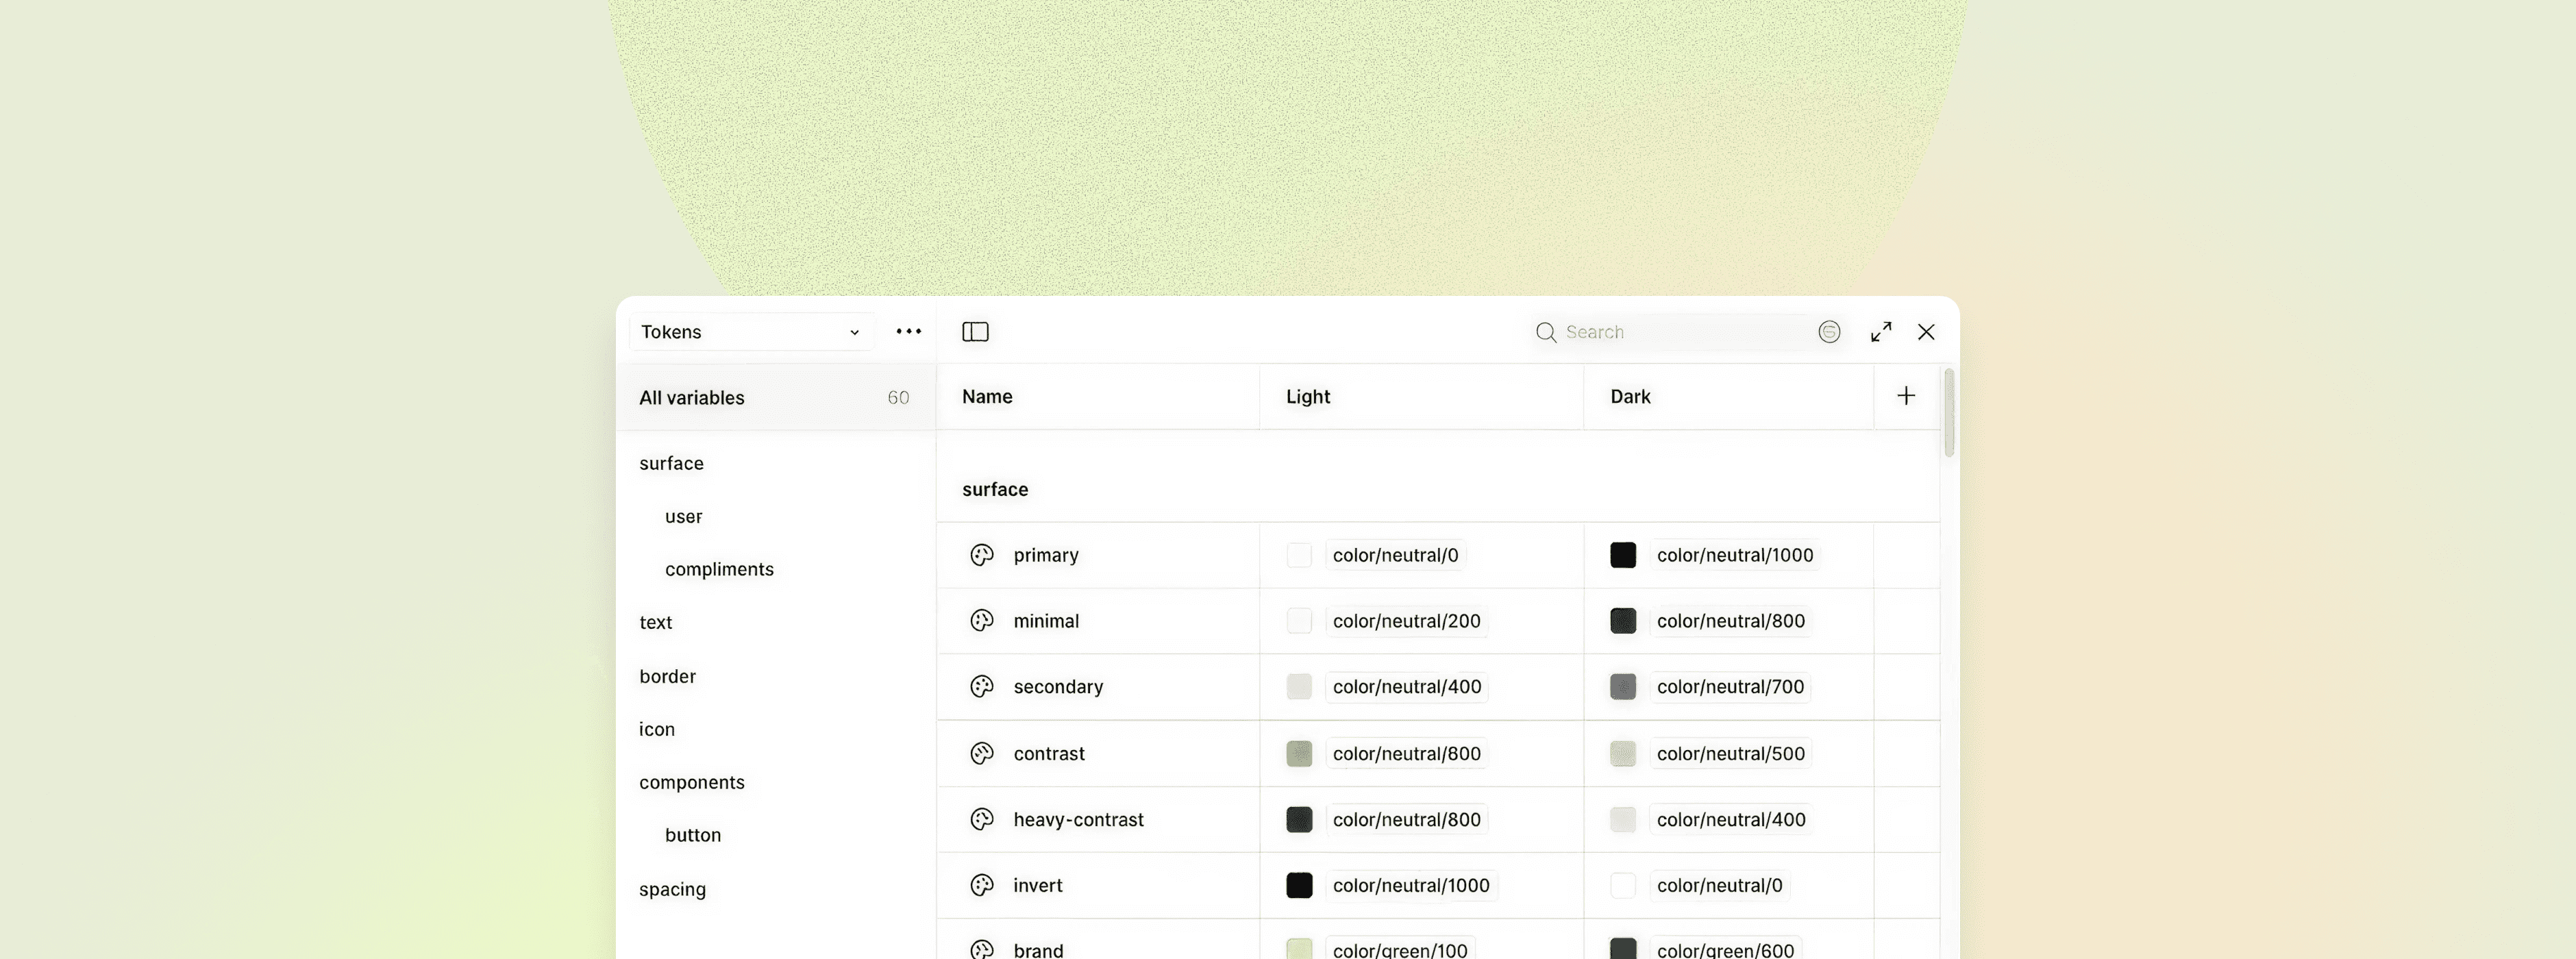This screenshot has width=2576, height=959.
Task: Click the color/neutral/700 alias for secondary
Action: [x=1730, y=687]
